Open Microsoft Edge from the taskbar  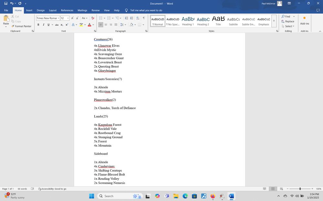185,196
